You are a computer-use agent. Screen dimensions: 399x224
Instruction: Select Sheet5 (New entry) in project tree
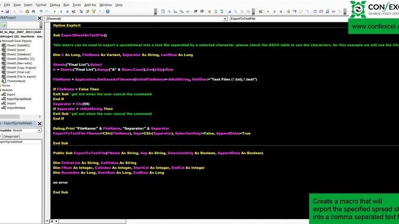click(x=19, y=63)
